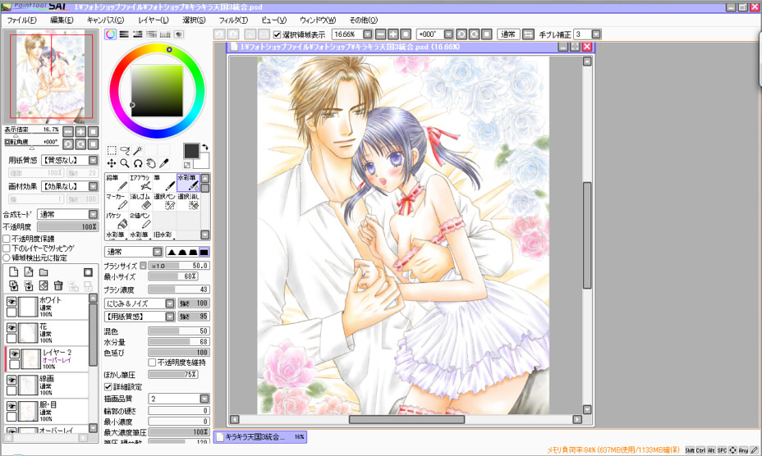
Task: Open the +000° rotation angle dropdown
Action: pos(448,34)
